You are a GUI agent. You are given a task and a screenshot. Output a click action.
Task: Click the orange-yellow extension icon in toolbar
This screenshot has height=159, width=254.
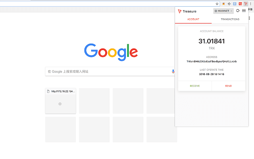[x=223, y=4]
